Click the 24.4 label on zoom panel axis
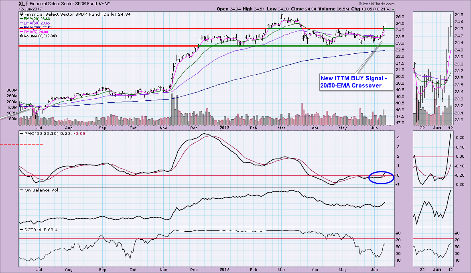 tap(459, 22)
